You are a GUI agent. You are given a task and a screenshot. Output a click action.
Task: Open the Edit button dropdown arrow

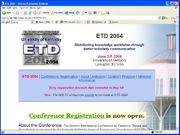(x=99, y=13)
